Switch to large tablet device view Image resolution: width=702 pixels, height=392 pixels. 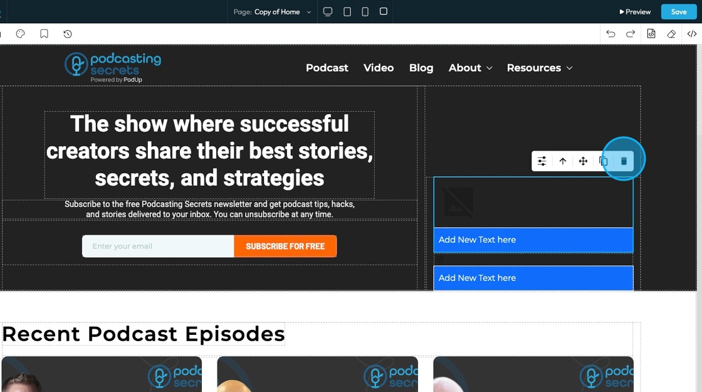347,12
